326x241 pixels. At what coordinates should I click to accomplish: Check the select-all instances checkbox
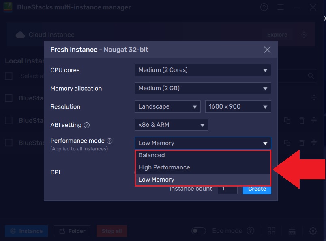coord(9,76)
